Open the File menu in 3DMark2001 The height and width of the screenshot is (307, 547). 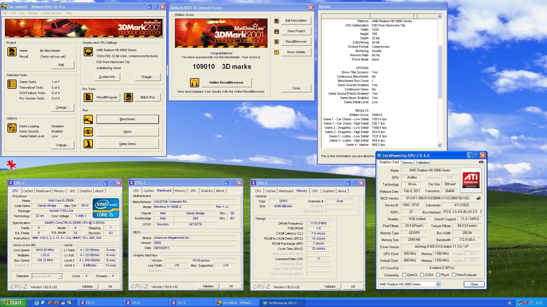[x=5, y=13]
